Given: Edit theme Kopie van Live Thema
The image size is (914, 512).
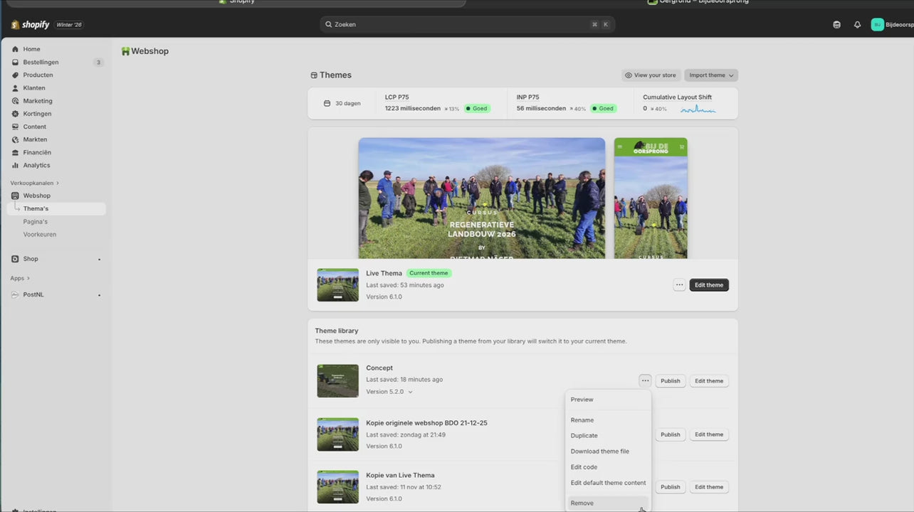Looking at the screenshot, I should click(x=709, y=487).
